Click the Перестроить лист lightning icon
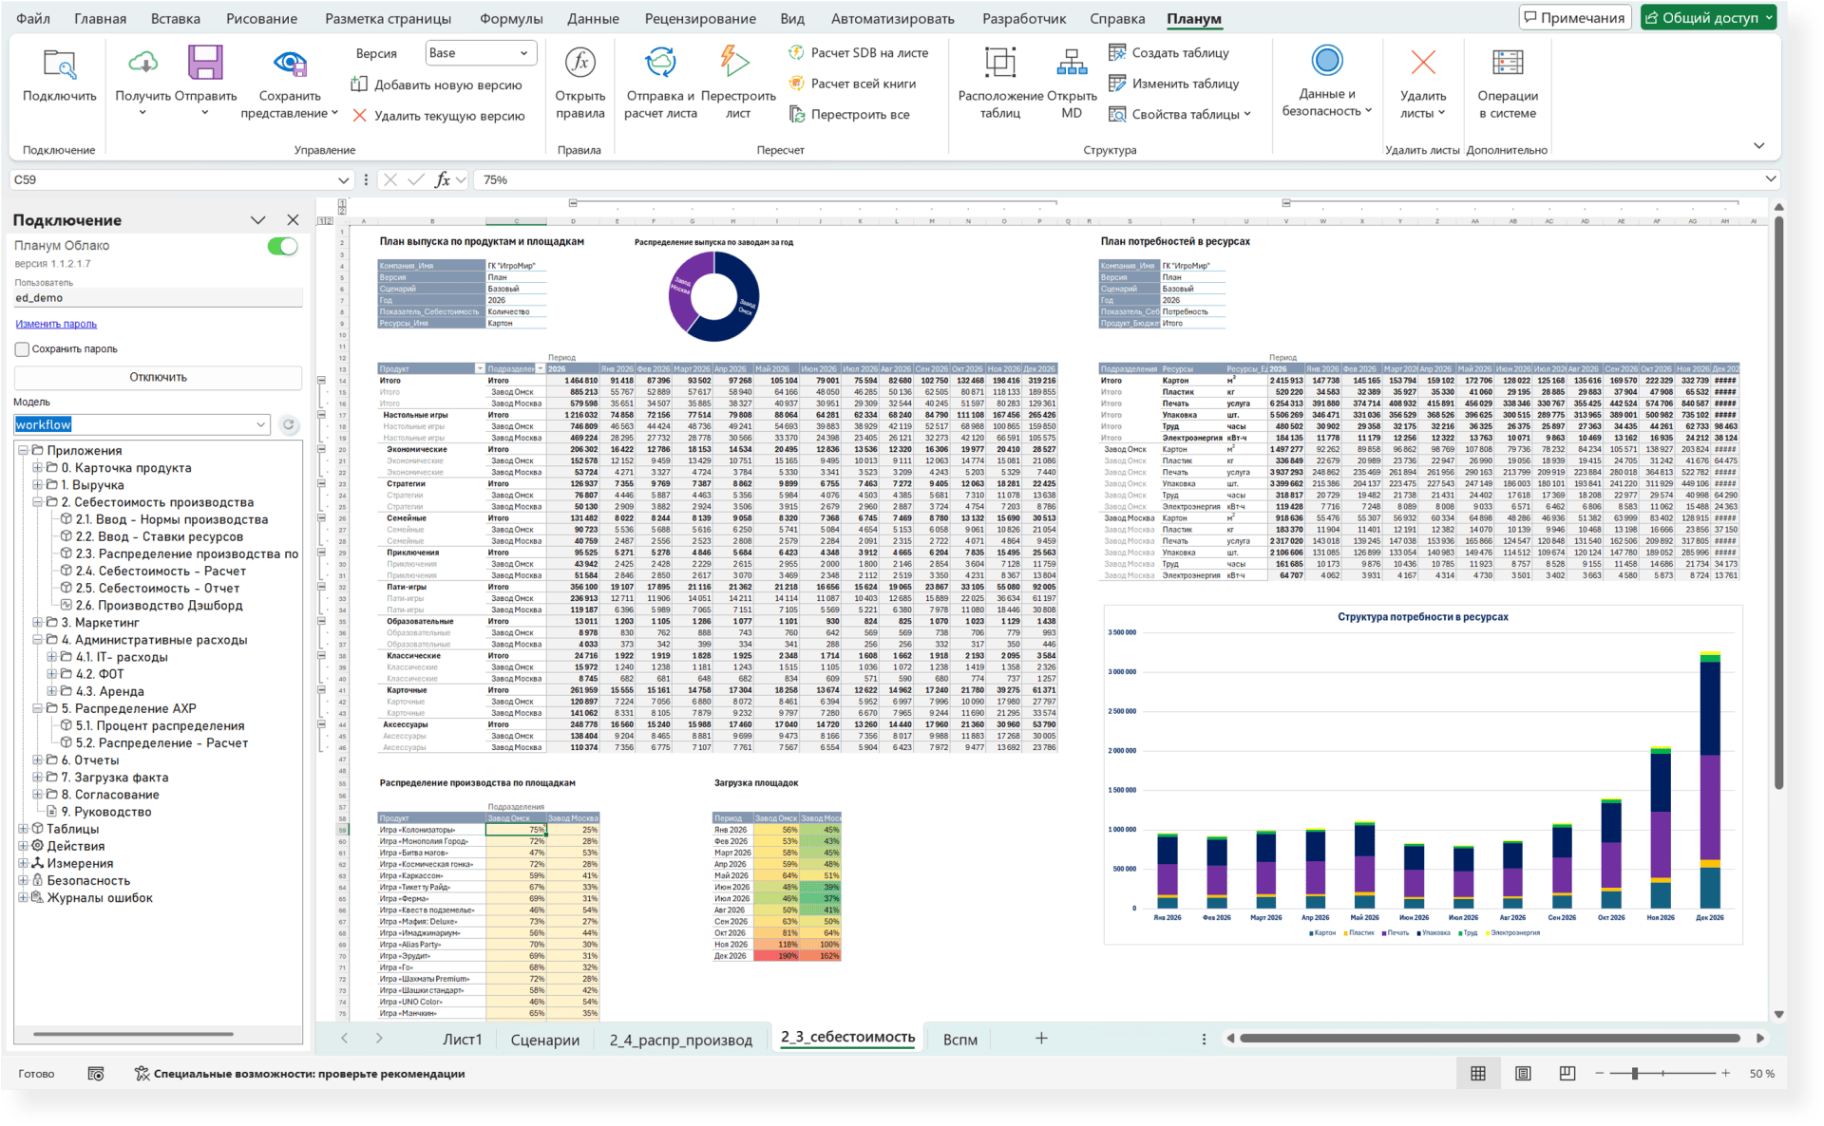This screenshot has height=1126, width=1824. 733,62
